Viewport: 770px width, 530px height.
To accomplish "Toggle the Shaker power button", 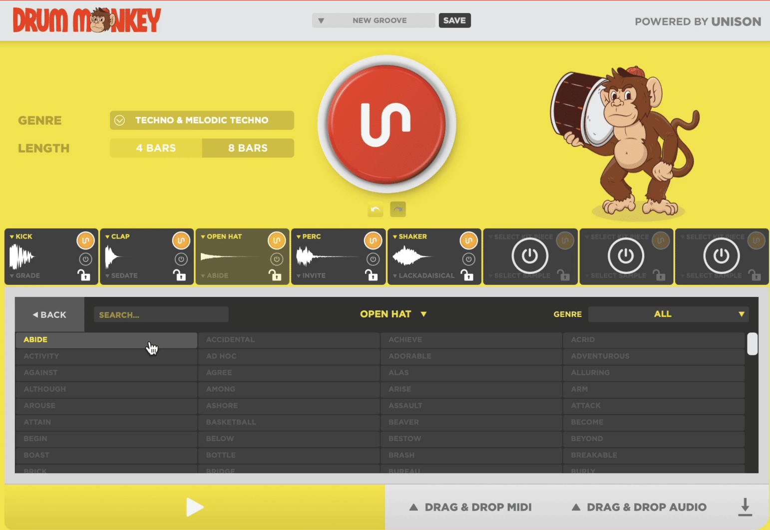I will coord(468,259).
